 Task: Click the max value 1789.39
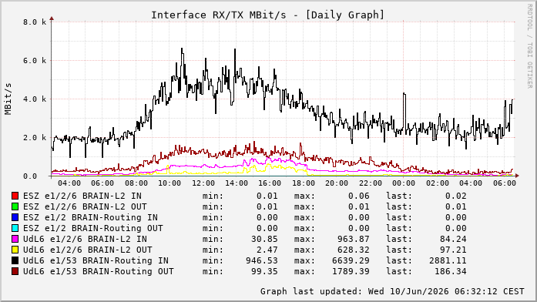(x=351, y=271)
